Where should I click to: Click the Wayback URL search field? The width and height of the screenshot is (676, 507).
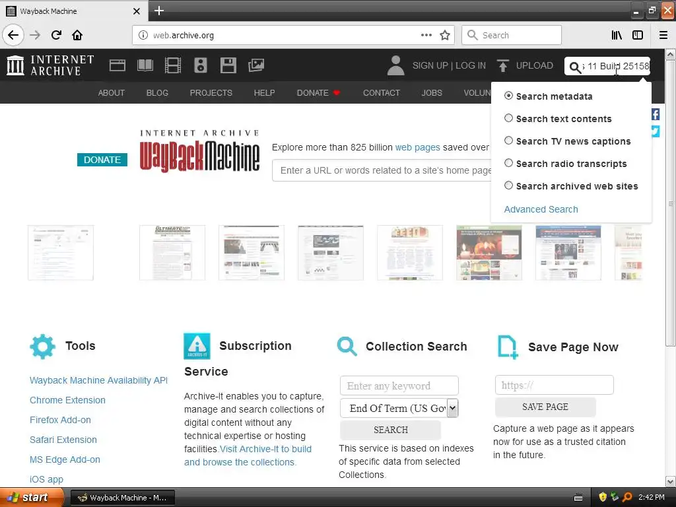382,170
